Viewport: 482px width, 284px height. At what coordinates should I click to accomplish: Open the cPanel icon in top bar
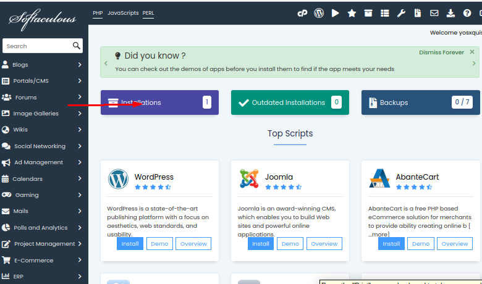(302, 13)
